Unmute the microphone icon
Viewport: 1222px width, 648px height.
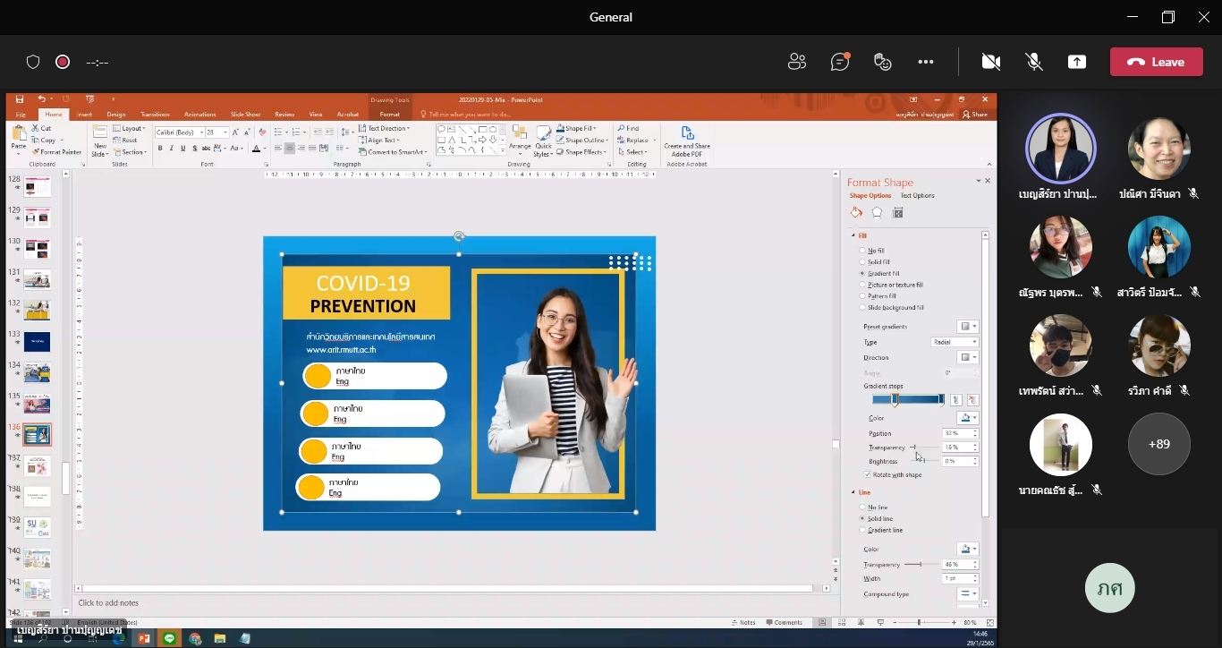pyautogui.click(x=1034, y=62)
